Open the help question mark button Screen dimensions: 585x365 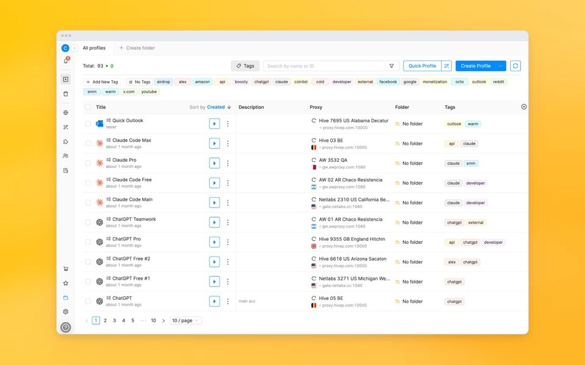pyautogui.click(x=66, y=327)
